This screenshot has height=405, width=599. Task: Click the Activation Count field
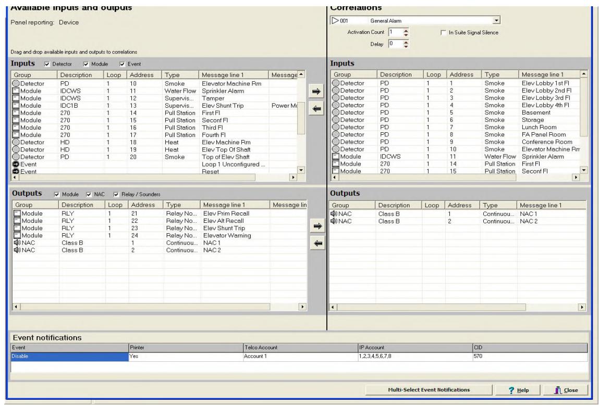(x=395, y=32)
